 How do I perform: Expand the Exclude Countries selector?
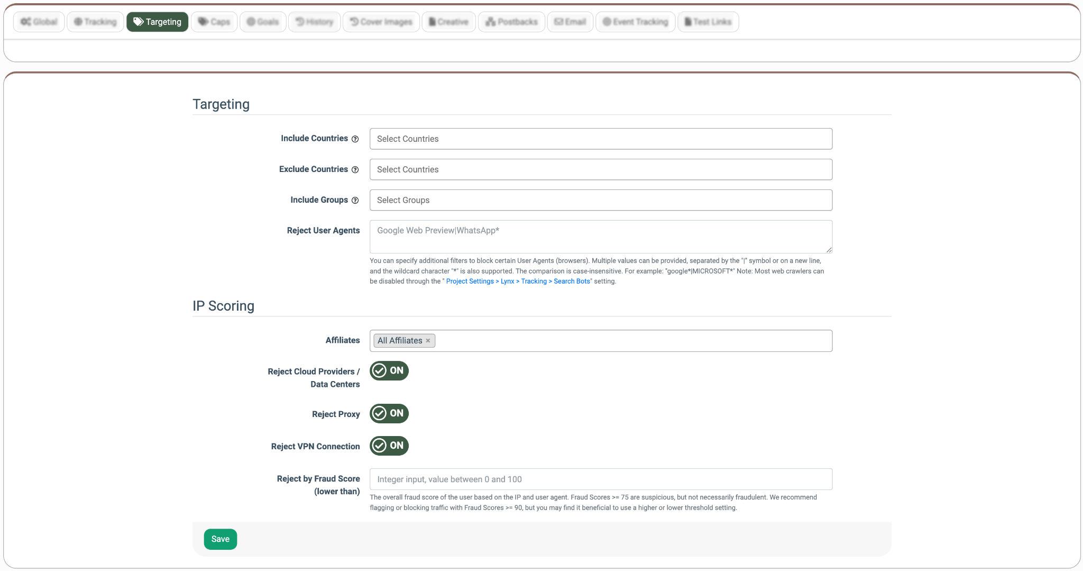point(601,169)
